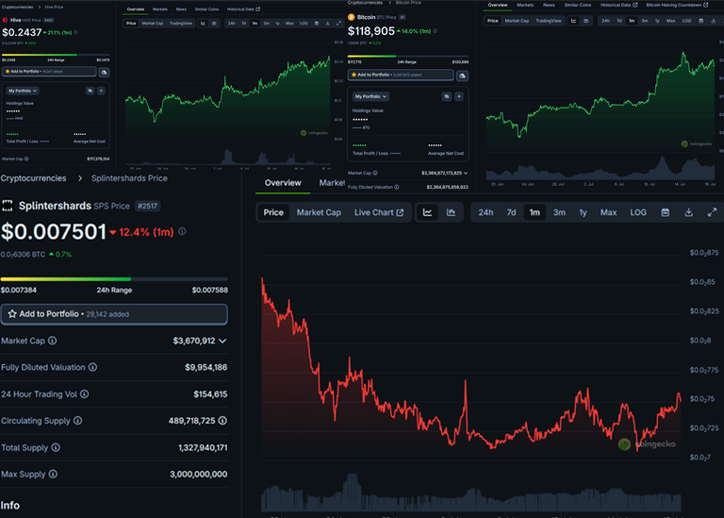Select 3m range on Splintershards chart
Viewport: 724px width, 518px height.
pyautogui.click(x=559, y=212)
